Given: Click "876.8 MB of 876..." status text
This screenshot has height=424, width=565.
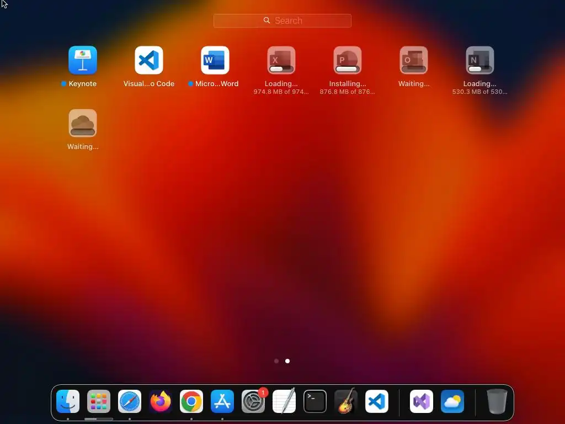Looking at the screenshot, I should pos(348,92).
